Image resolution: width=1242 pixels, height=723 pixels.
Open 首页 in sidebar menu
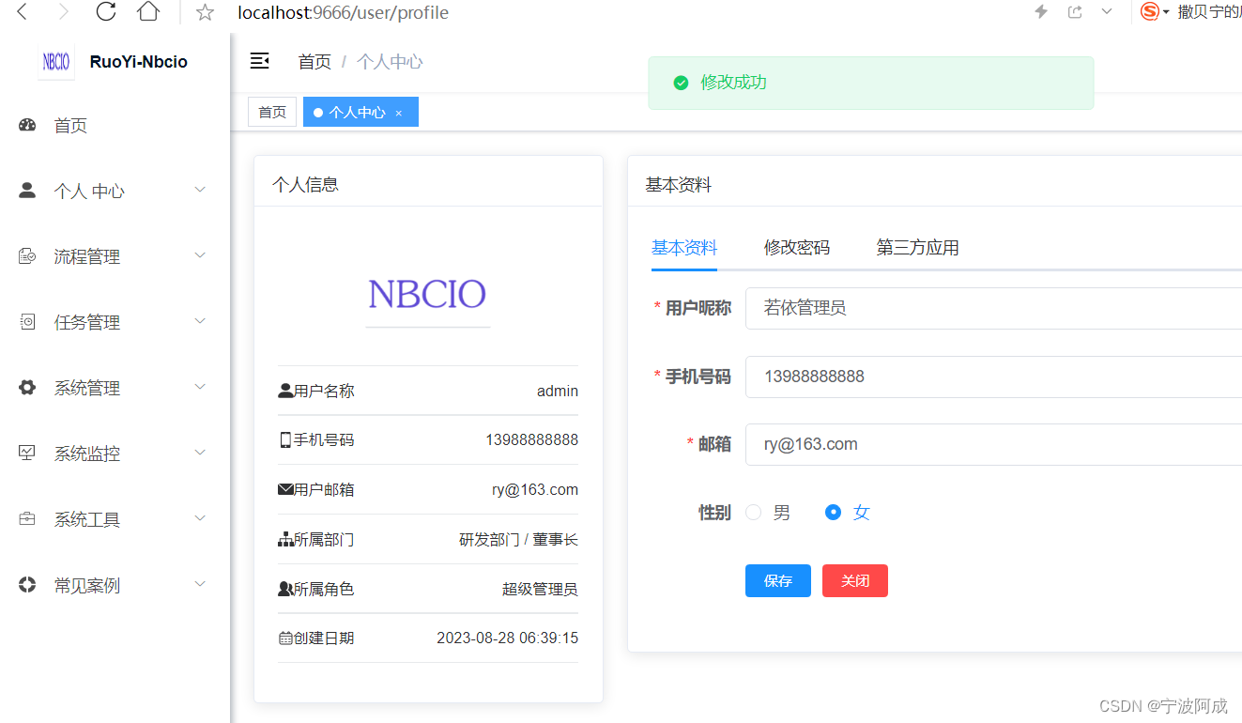(115, 126)
